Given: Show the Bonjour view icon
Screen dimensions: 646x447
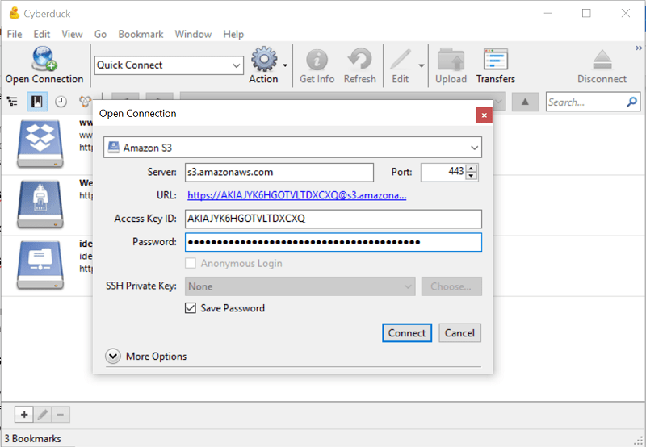Looking at the screenshot, I should click(x=85, y=102).
